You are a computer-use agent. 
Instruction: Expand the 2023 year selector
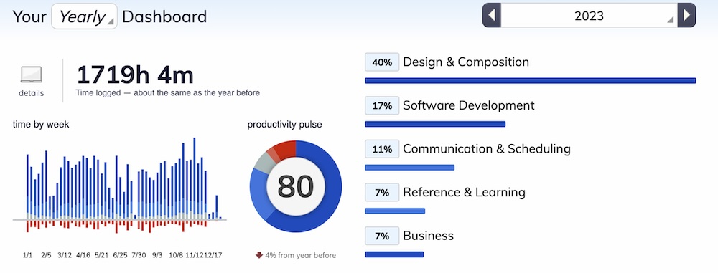point(589,16)
